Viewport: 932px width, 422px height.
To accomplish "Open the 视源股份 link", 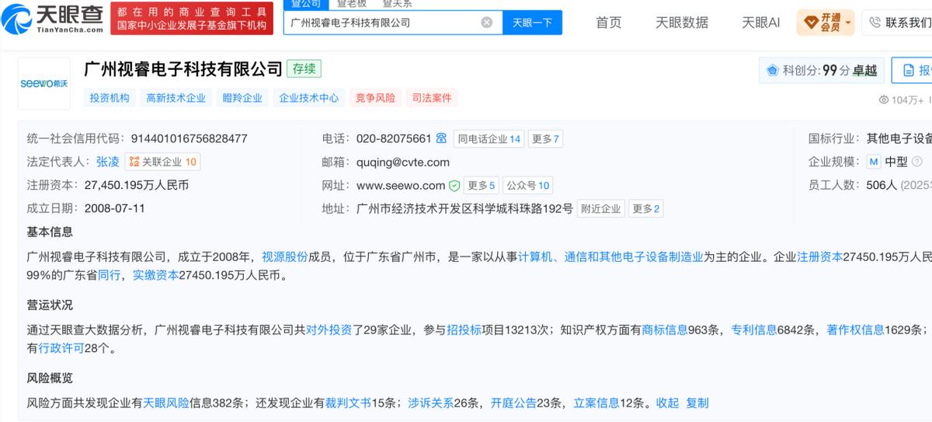I will (285, 256).
